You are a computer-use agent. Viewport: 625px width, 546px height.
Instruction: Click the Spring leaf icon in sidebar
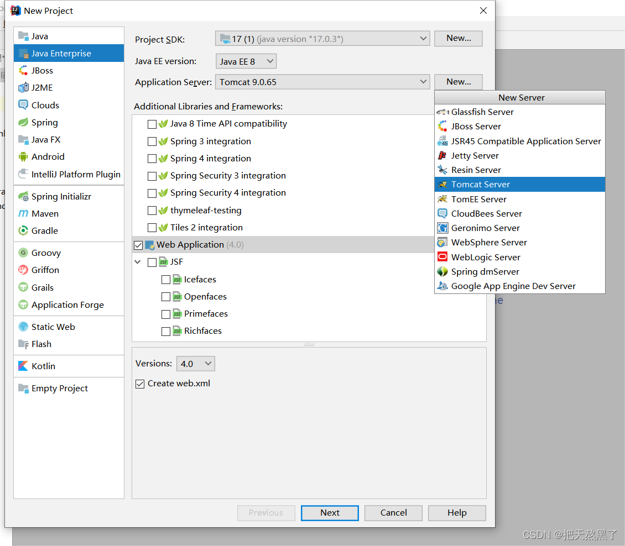tap(24, 122)
